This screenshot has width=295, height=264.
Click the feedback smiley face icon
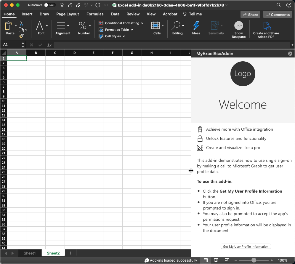[x=289, y=5]
